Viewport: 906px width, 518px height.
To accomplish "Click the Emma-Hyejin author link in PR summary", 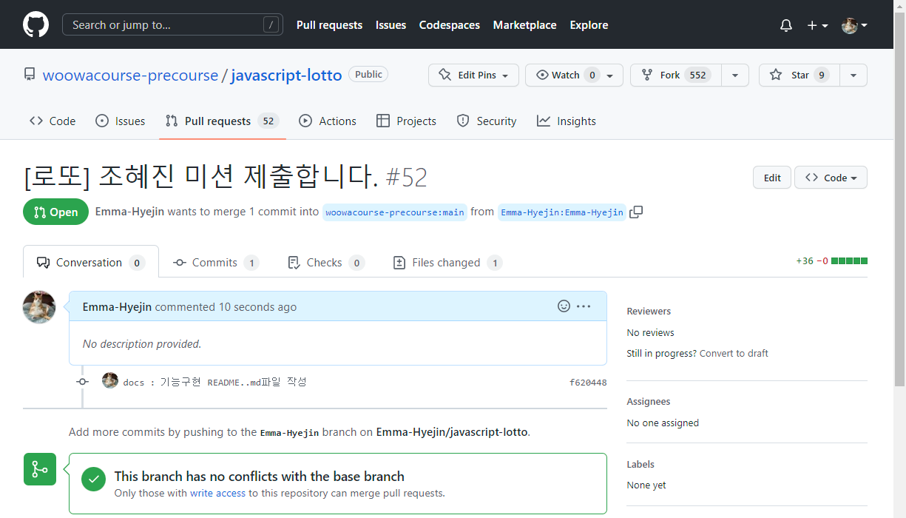I will click(130, 212).
